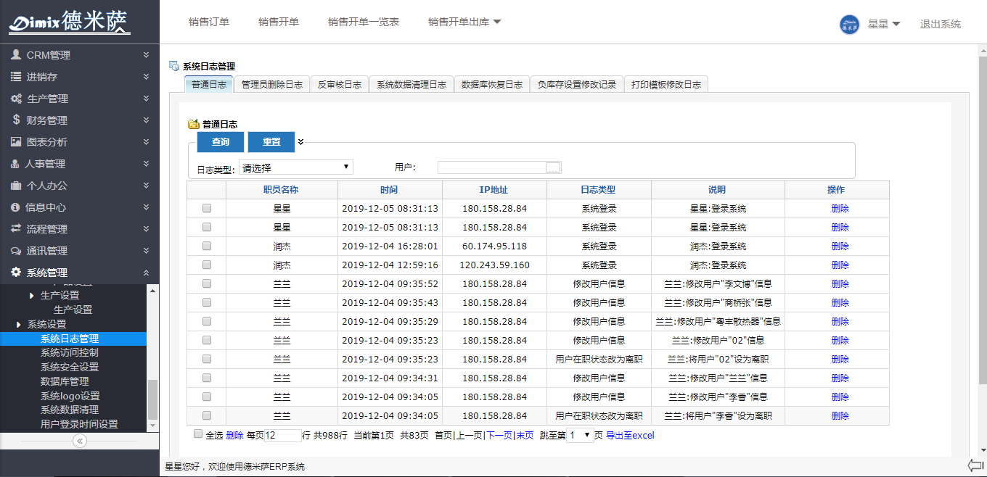Delete the log row with IP 60.174.95.118
This screenshot has height=477, width=987.
coord(840,246)
